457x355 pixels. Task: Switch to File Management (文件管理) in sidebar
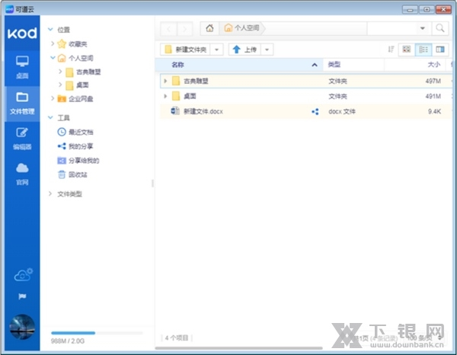click(22, 104)
